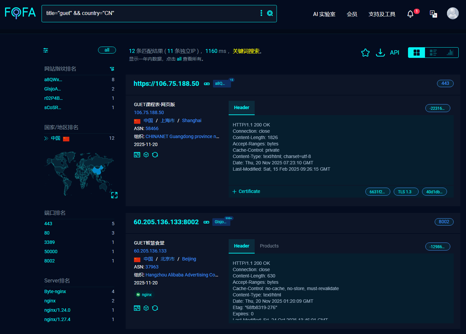Viewport: 466px width, 334px height.
Task: Expand 中国 country ranking entry
Action: click(x=46, y=138)
